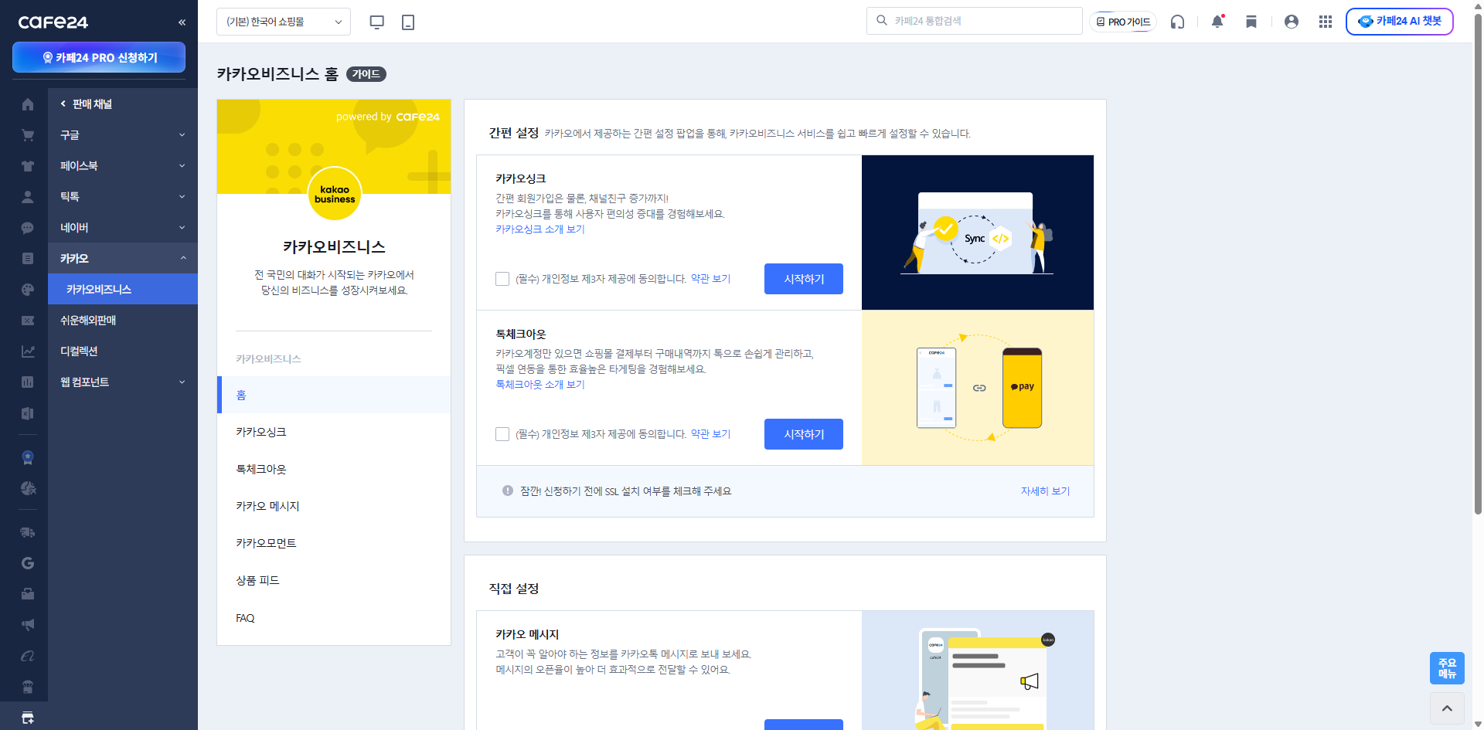
Task: Switch to mobile preview icon
Action: click(x=408, y=22)
